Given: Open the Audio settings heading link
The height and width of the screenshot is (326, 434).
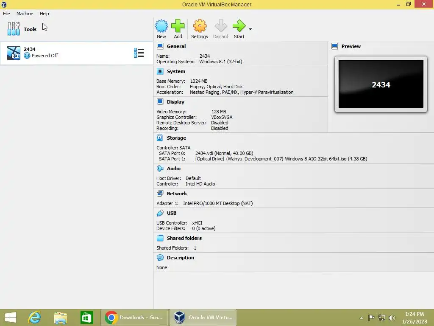Looking at the screenshot, I should (x=173, y=168).
